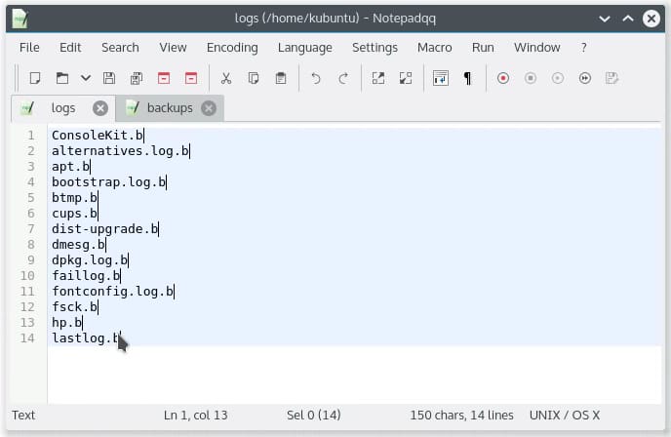Redo the last undone edit

[343, 78]
